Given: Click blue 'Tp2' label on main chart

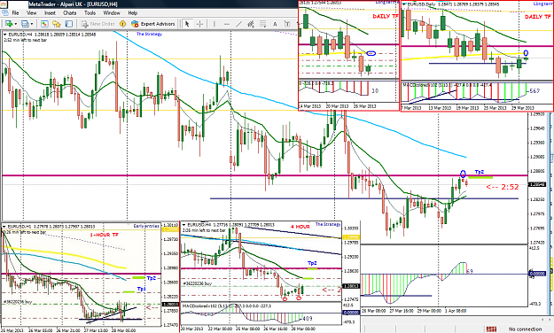Looking at the screenshot, I should point(480,172).
